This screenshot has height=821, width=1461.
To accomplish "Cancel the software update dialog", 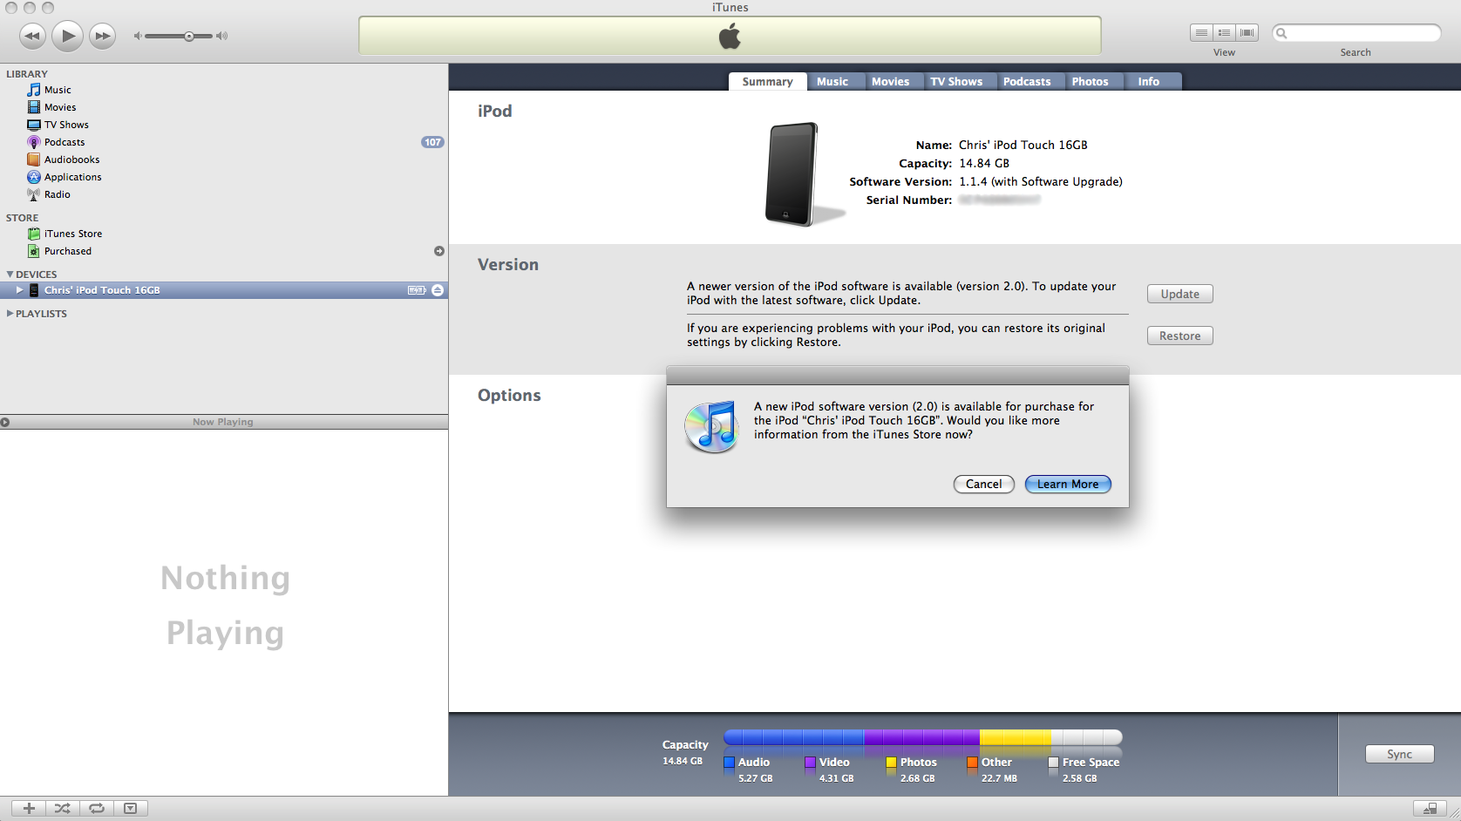I will [984, 485].
